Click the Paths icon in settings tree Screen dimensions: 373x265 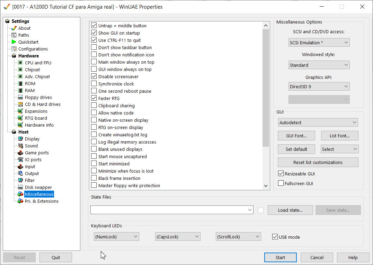(14, 35)
